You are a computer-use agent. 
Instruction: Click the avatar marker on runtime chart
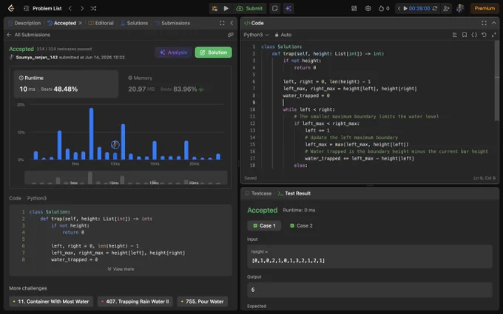tap(115, 145)
